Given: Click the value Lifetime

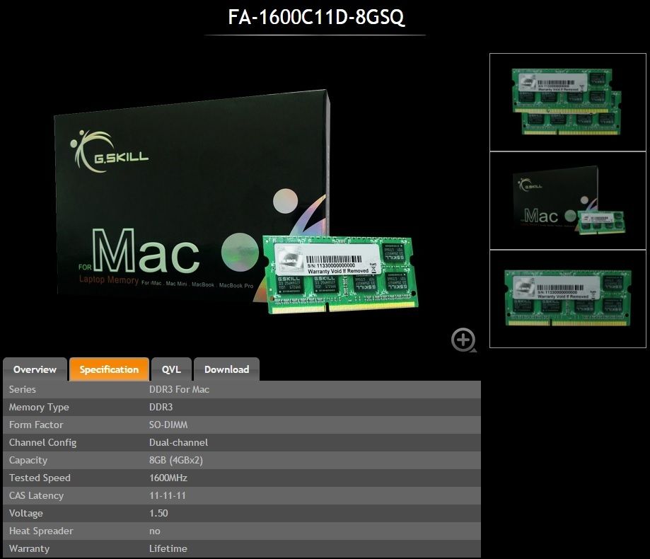Looking at the screenshot, I should pyautogui.click(x=168, y=548).
